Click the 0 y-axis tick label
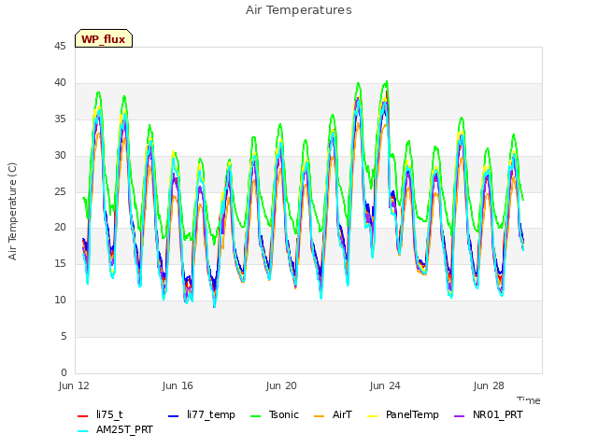Image resolution: width=598 pixels, height=448 pixels. (64, 372)
